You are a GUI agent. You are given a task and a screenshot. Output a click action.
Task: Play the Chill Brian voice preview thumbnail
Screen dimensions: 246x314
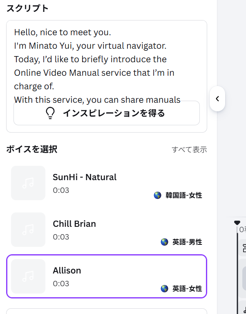click(28, 230)
